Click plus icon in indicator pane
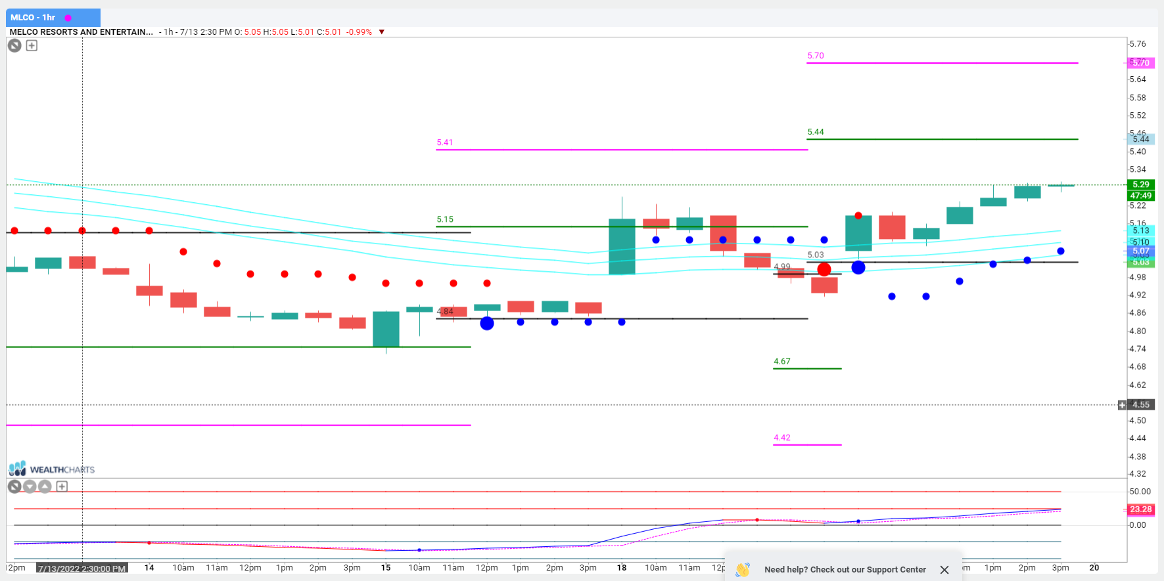The height and width of the screenshot is (581, 1164). point(62,486)
